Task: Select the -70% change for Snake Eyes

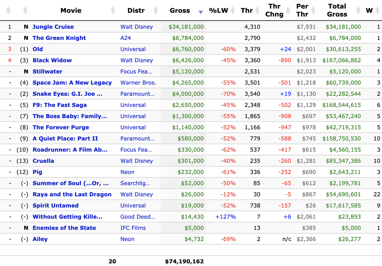Action: [228, 94]
